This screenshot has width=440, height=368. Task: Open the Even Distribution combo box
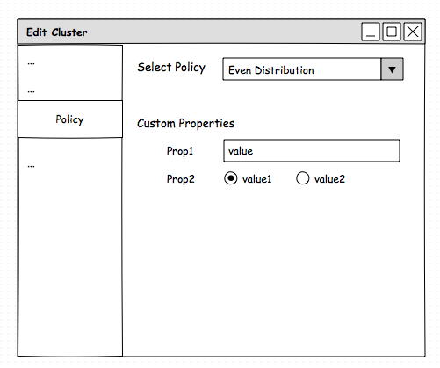tap(313, 69)
